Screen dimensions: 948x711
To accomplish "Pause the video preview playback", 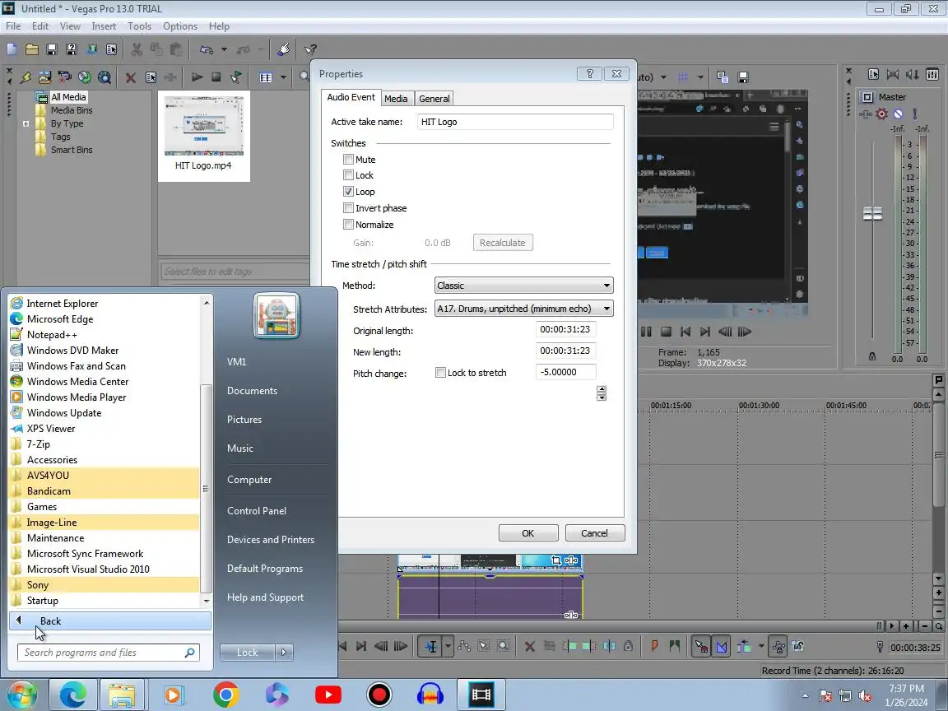I will 646,332.
